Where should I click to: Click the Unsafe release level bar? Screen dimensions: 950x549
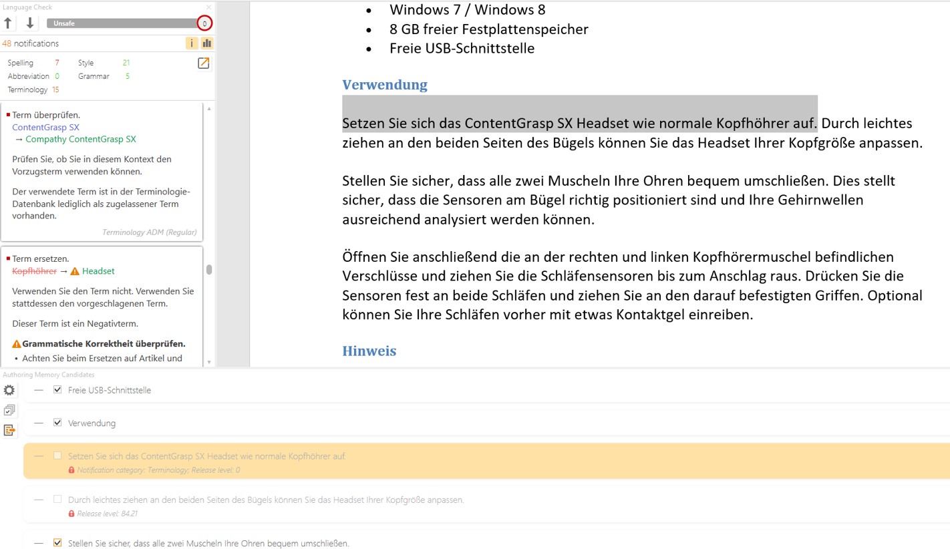[120, 23]
